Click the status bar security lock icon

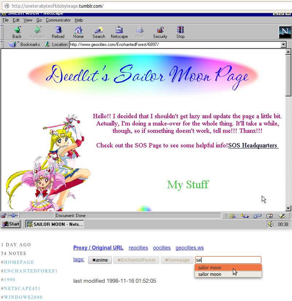4,216
